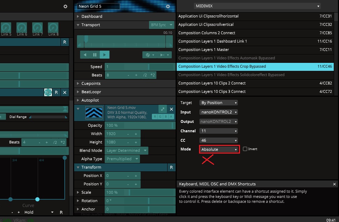Select Composition Columns 2 Connect shortcut
This screenshot has height=222, width=339.
pos(255,33)
